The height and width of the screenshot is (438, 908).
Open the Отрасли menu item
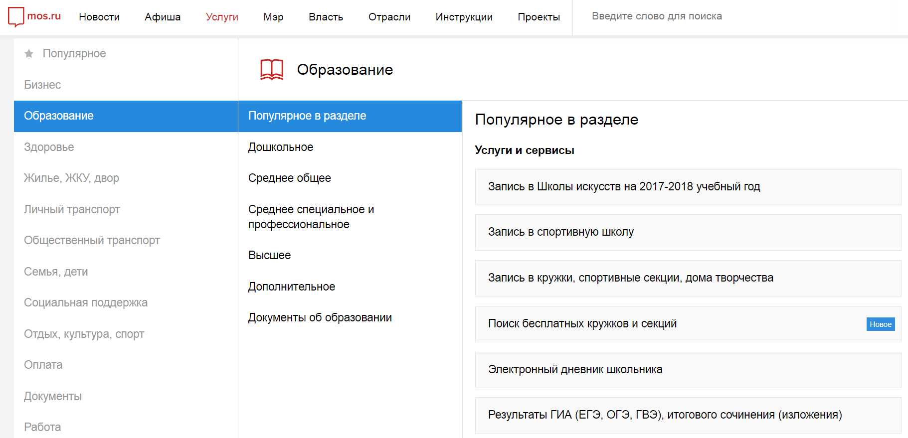(x=389, y=17)
